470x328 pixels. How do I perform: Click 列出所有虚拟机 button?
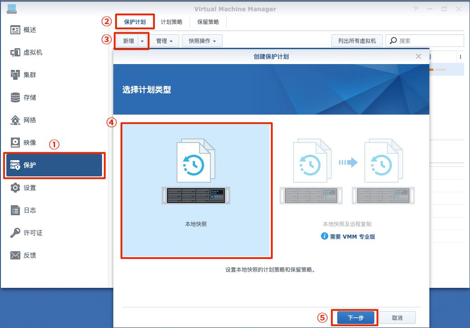357,41
